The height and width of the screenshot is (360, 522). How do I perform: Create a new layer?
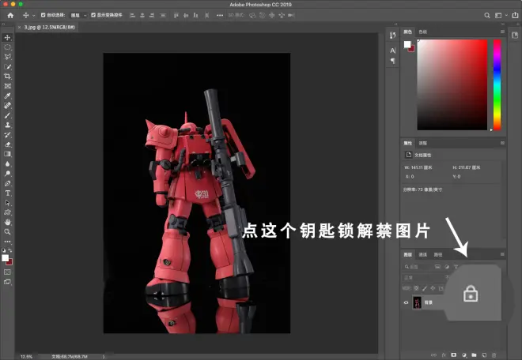pos(484,355)
